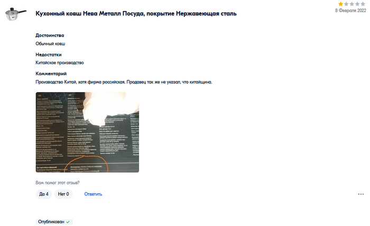This screenshot has width=370, height=226.
Task: Click the Опубликован status badge
Action: pos(54,222)
